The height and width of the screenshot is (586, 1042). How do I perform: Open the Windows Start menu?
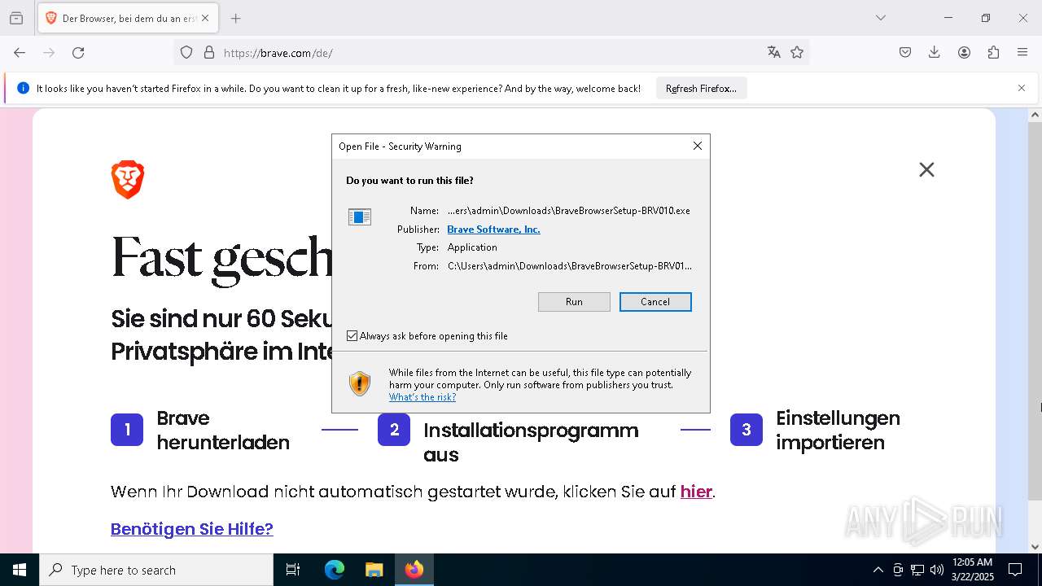click(20, 570)
